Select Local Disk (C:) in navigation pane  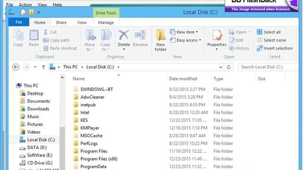pos(41,140)
